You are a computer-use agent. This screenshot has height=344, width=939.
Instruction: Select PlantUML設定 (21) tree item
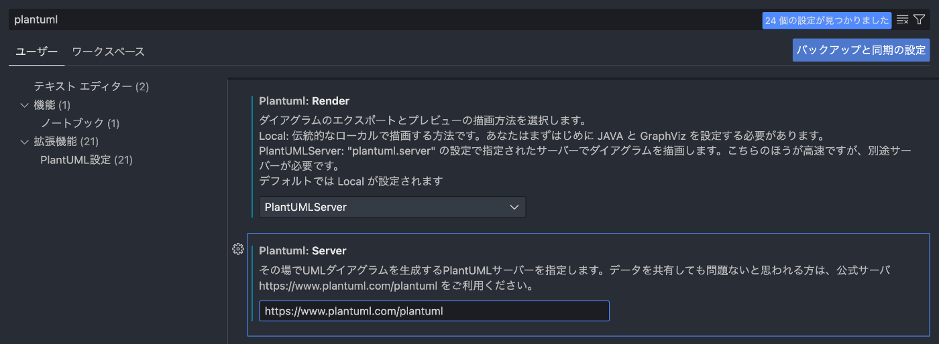tap(87, 160)
